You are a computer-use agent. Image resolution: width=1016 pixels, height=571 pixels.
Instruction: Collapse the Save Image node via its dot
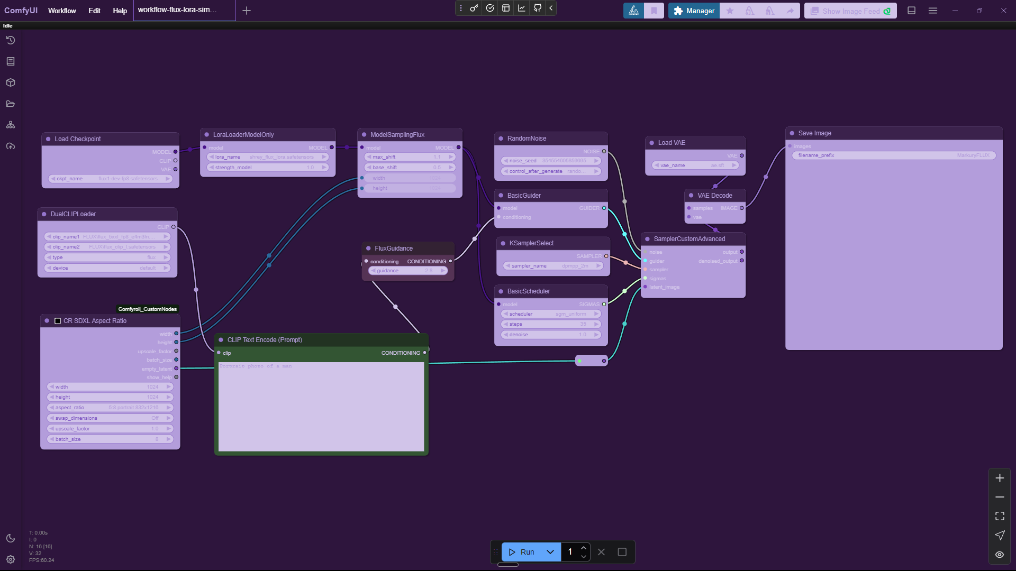pyautogui.click(x=792, y=133)
